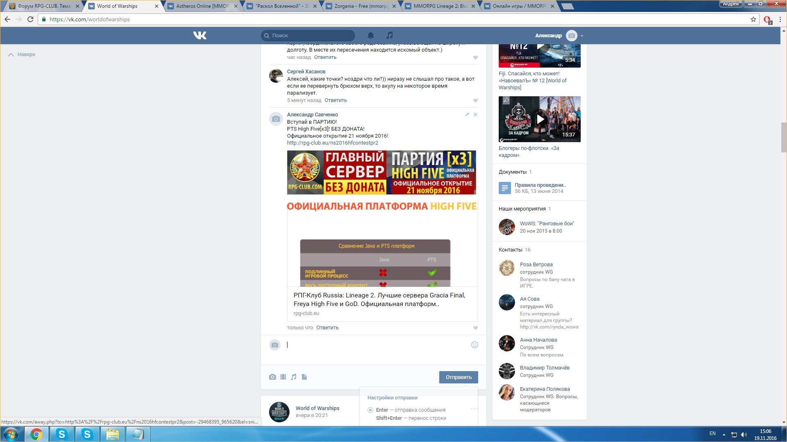Open emoji picker smiley in reply box
787x442 pixels.
coord(474,345)
